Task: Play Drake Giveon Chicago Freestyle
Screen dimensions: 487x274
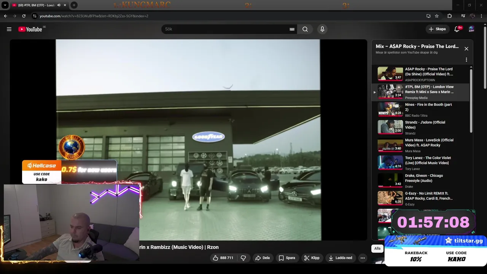Action: (x=421, y=181)
